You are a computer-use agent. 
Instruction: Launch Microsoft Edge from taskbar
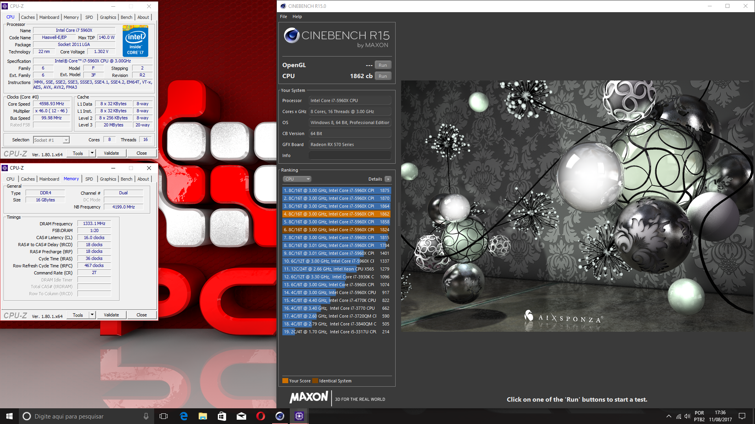pos(184,416)
